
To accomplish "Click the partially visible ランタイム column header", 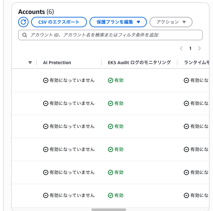I will point(196,63).
